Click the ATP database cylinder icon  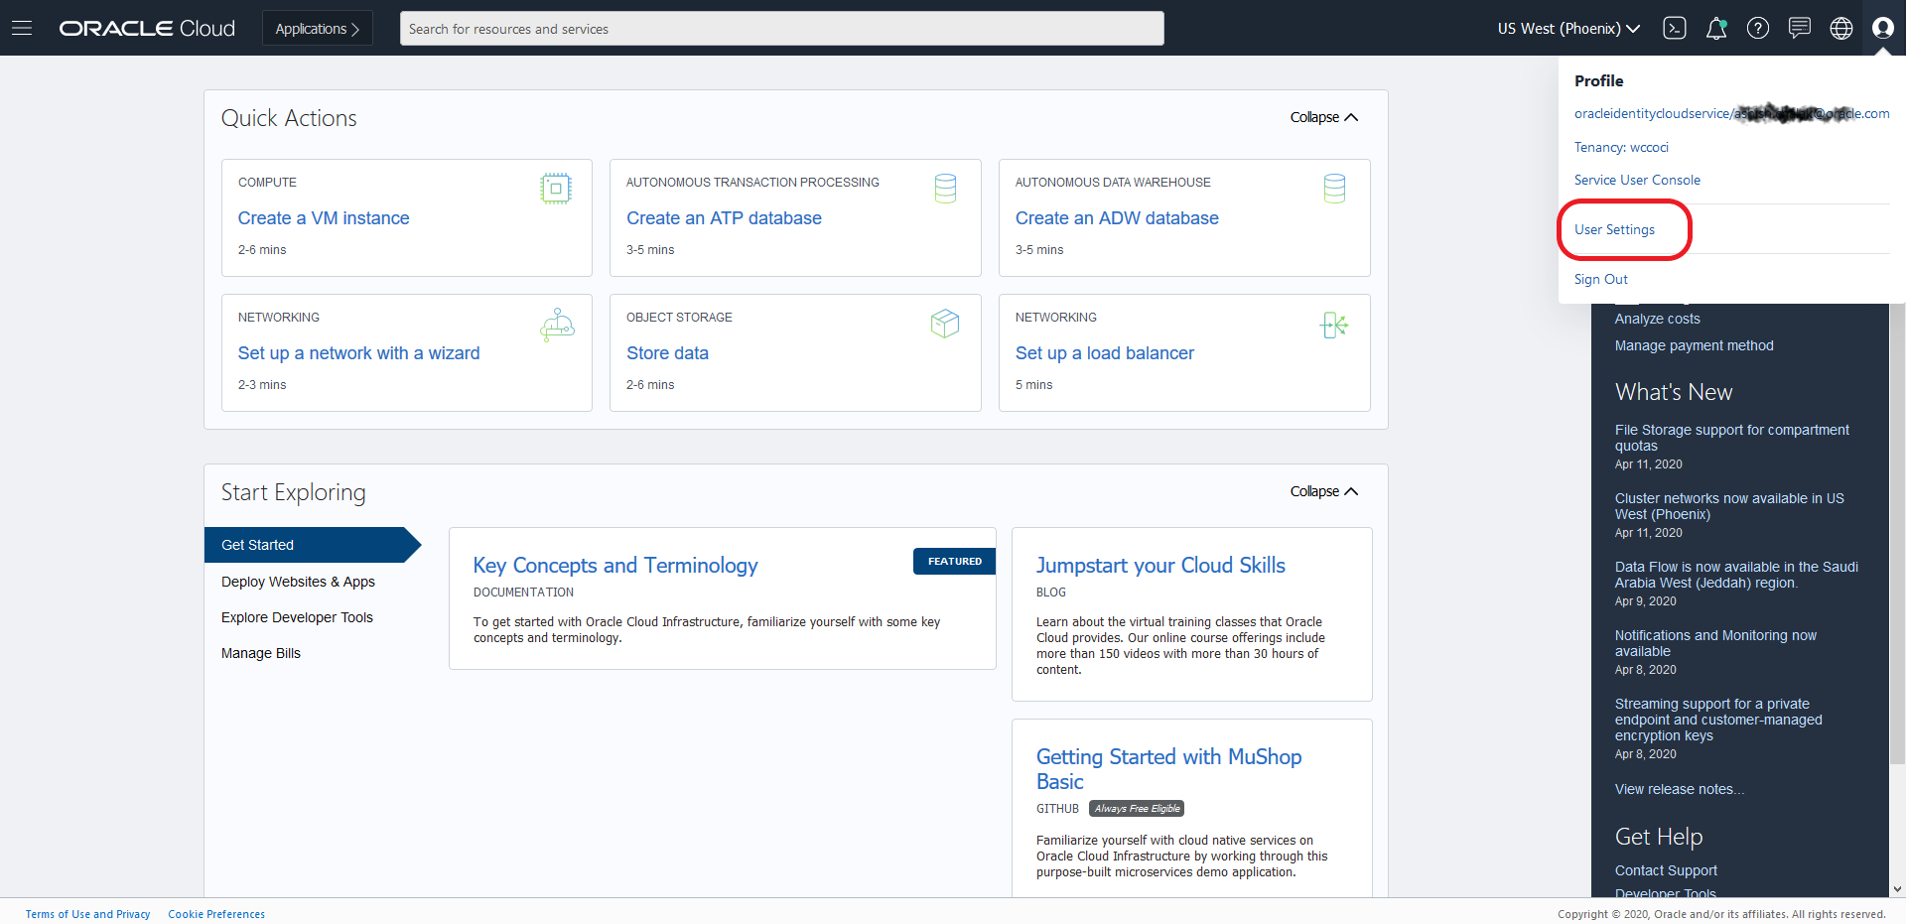tap(945, 189)
